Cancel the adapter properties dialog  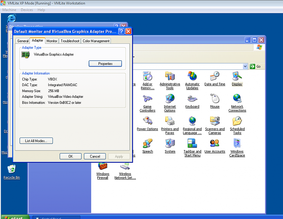click(x=95, y=156)
